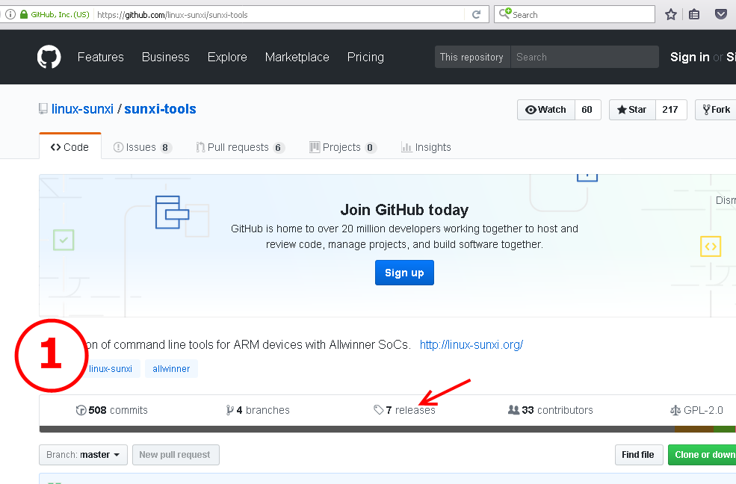Expand the Branch: master dropdown
This screenshot has width=736, height=484.
click(83, 455)
